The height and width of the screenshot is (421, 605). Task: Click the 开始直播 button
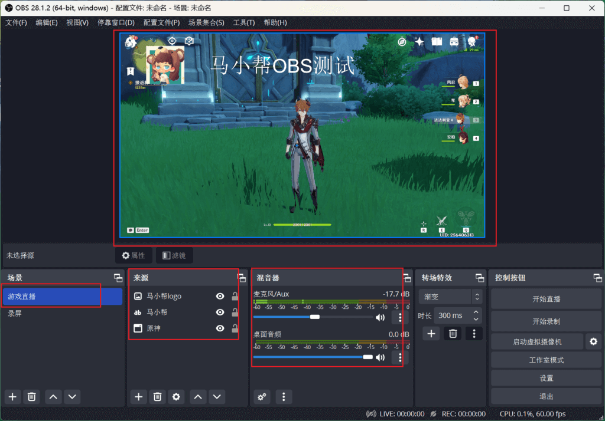click(546, 299)
